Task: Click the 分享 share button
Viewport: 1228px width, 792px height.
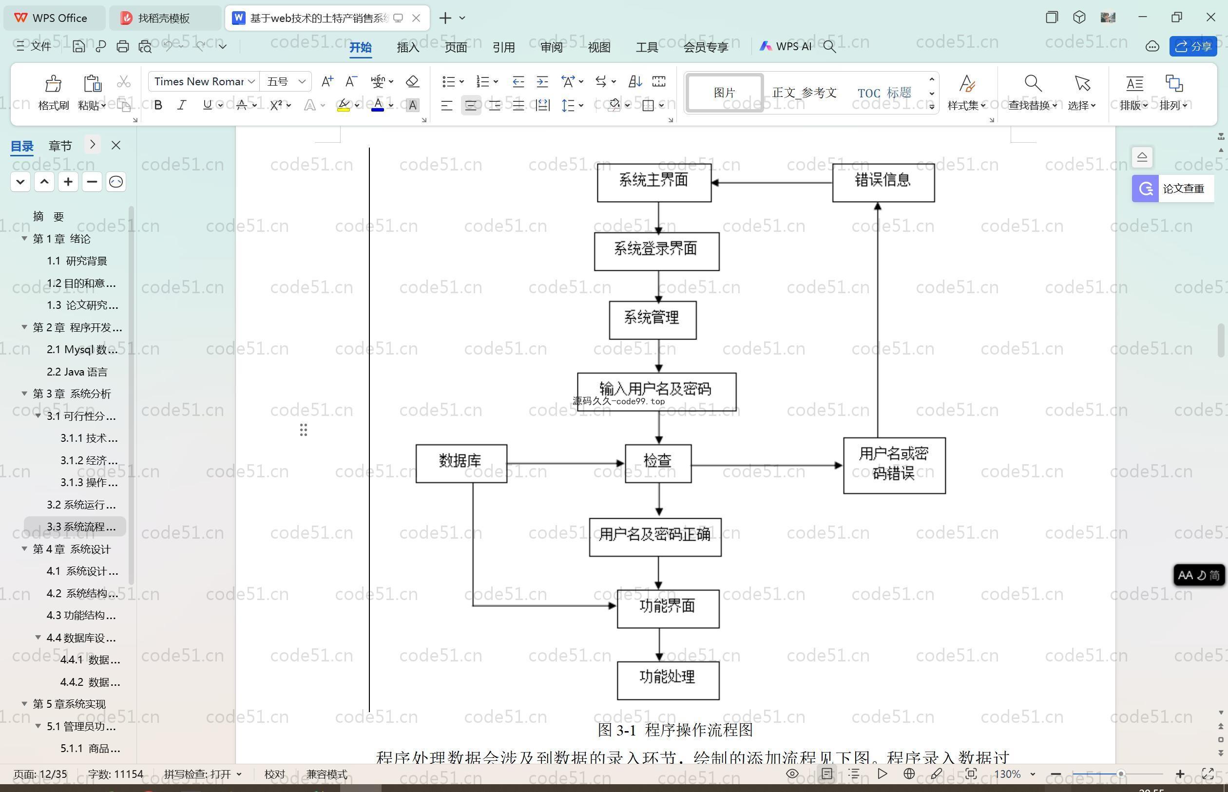Action: tap(1193, 46)
